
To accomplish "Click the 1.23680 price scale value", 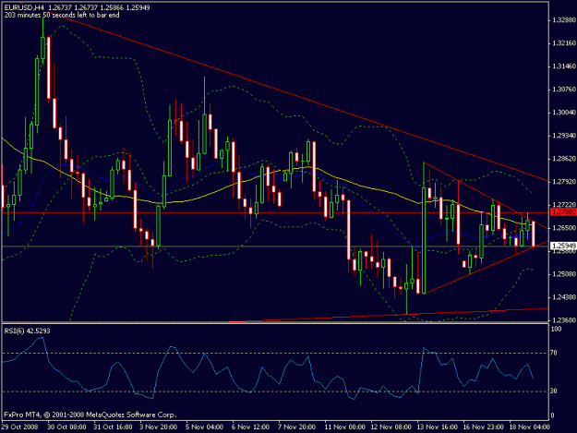I will click(x=564, y=320).
